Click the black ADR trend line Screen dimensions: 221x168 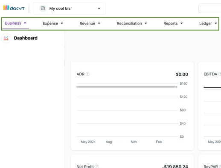point(127,87)
